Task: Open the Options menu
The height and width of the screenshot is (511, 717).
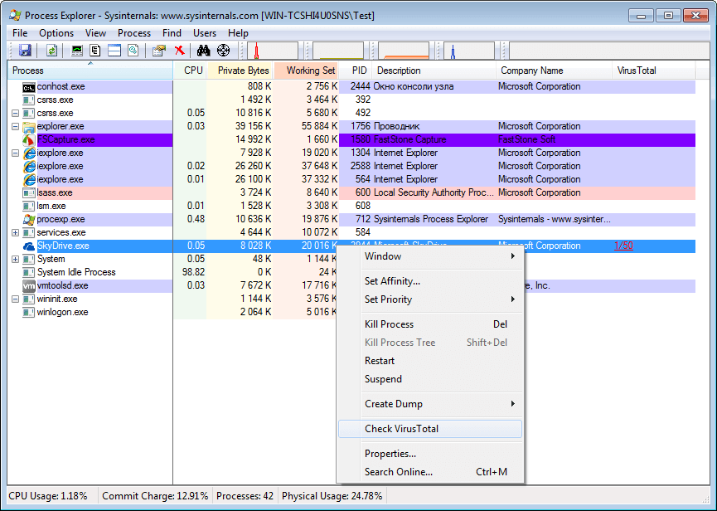Action: pyautogui.click(x=56, y=33)
